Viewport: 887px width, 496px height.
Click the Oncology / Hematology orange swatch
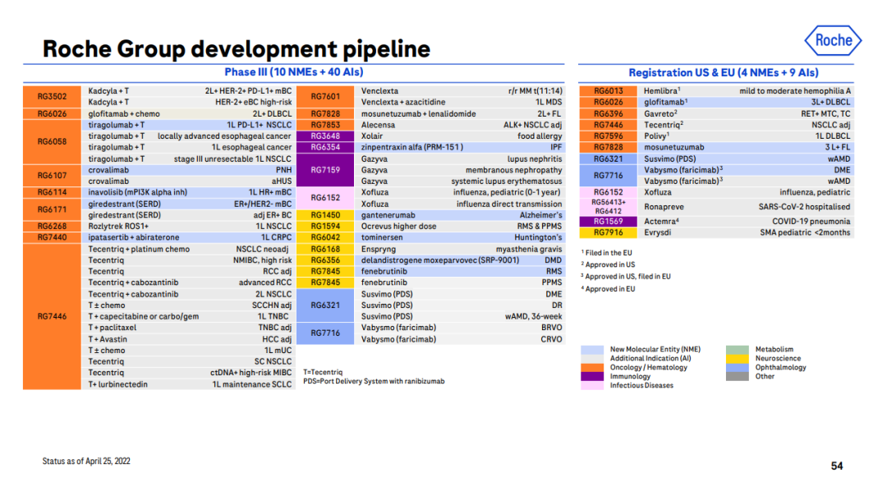click(591, 368)
